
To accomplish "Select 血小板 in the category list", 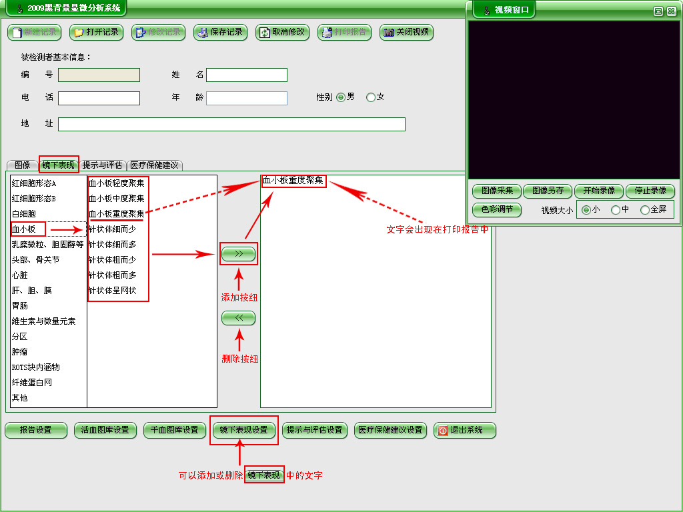I will [x=24, y=229].
